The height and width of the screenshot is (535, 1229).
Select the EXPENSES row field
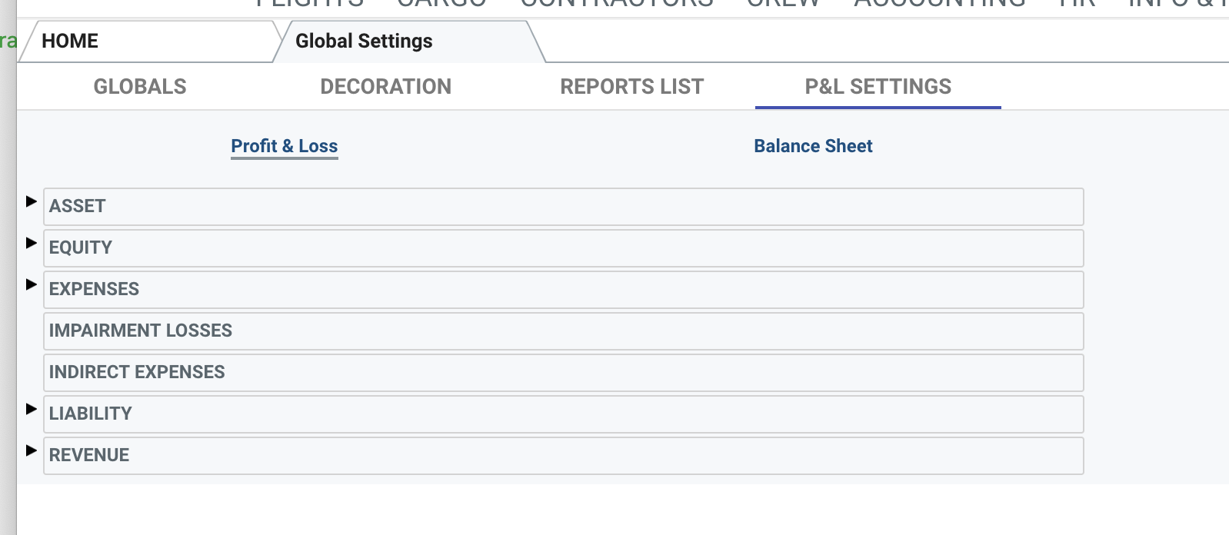563,290
